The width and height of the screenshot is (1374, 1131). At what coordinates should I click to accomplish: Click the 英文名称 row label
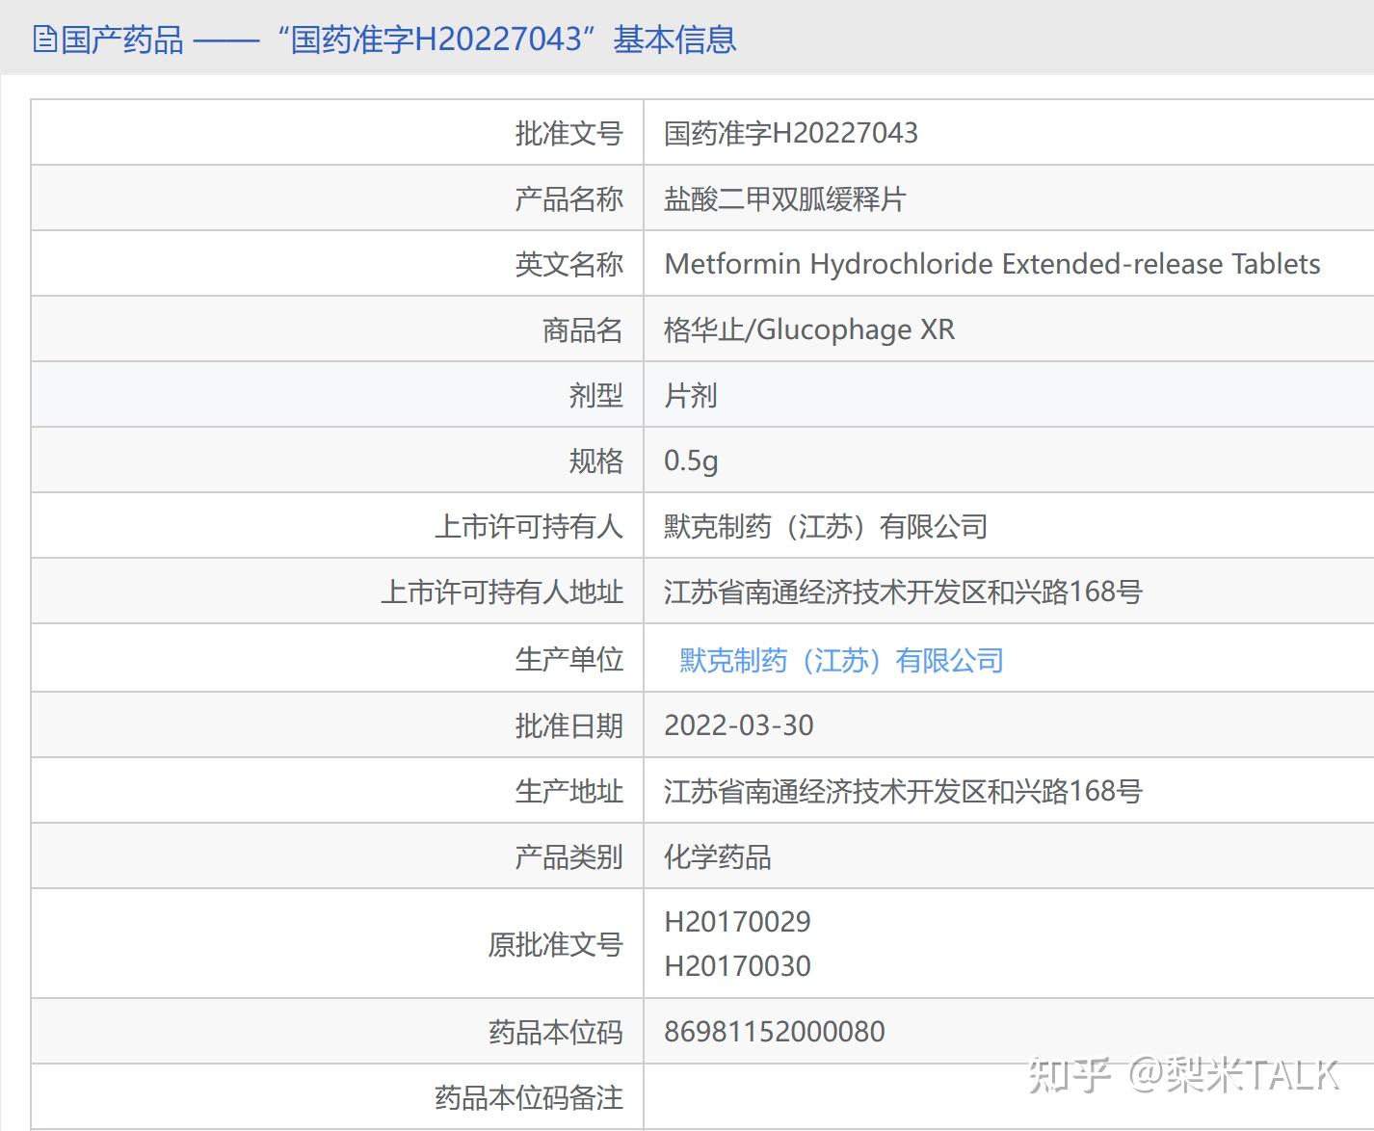click(x=568, y=264)
